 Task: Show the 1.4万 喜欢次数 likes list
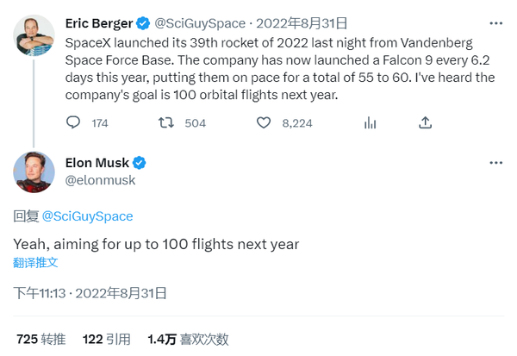coord(186,340)
